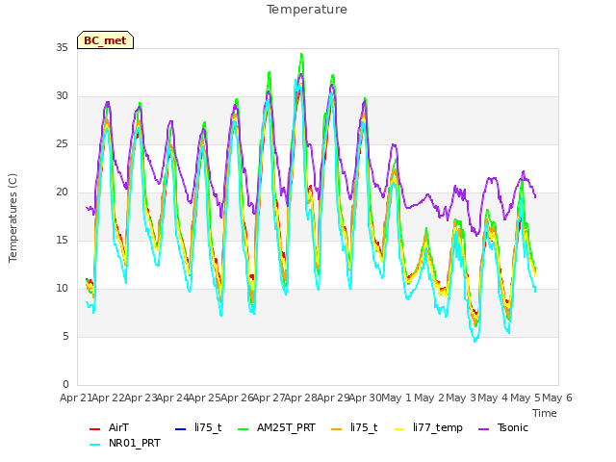The width and height of the screenshot is (616, 462).
Task: Click the green AM25T_PRT legend swatch
Action: point(244,429)
